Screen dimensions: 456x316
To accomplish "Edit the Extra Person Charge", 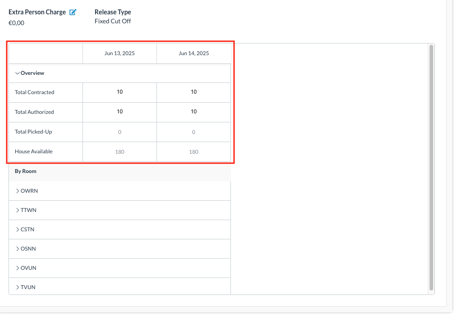I will [x=73, y=12].
